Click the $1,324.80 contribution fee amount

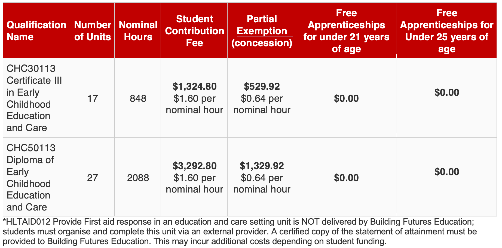point(194,86)
